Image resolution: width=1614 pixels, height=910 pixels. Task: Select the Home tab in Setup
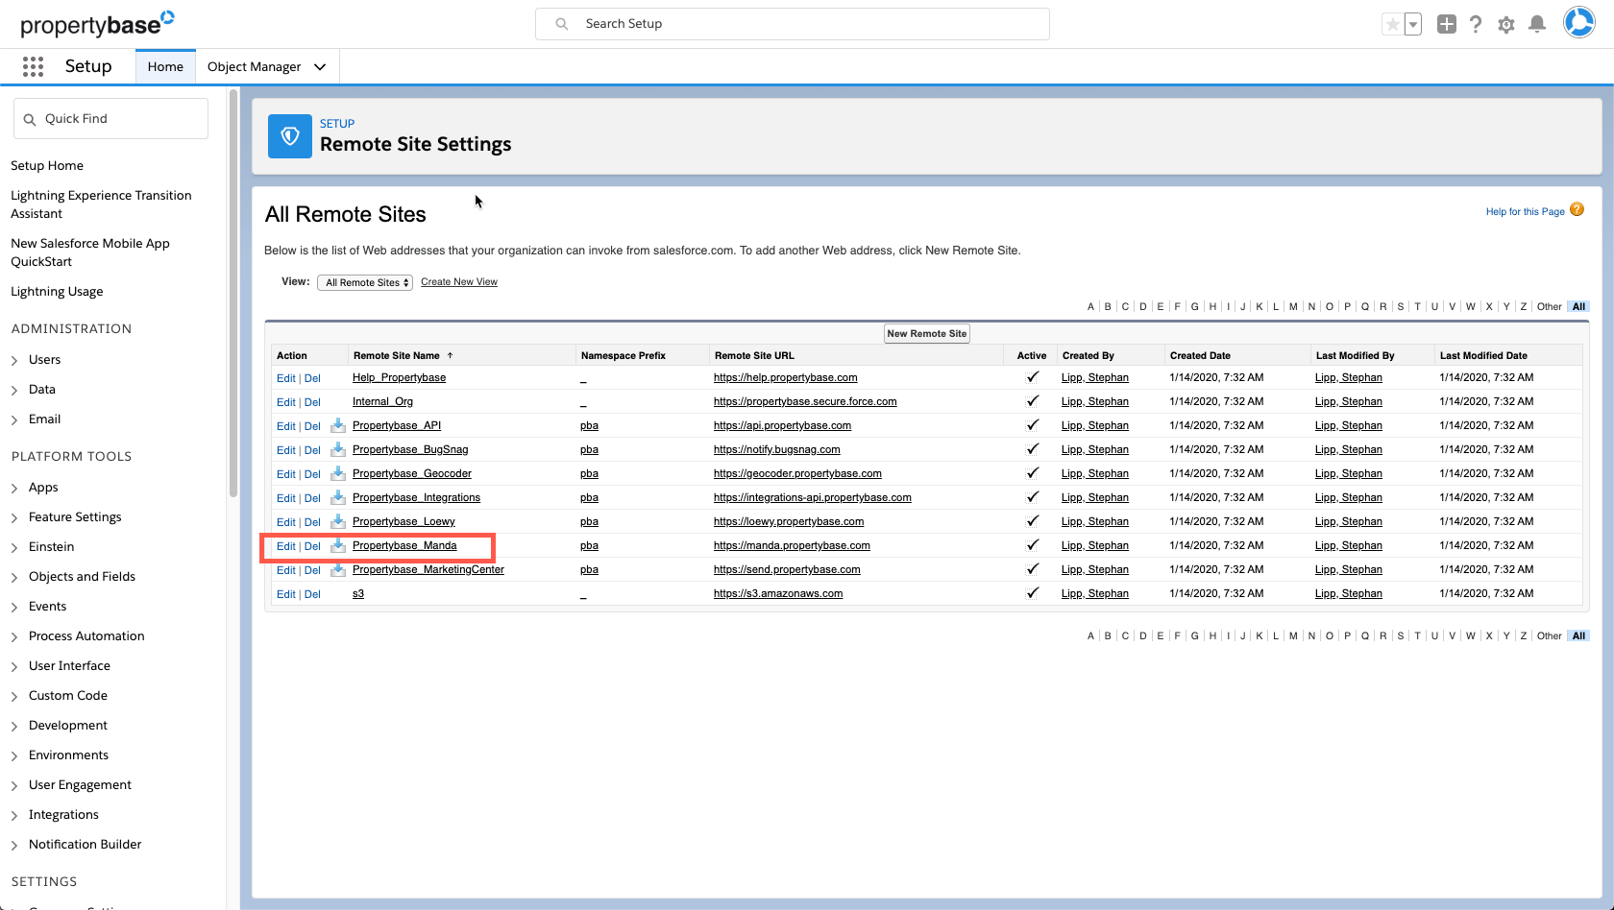[165, 66]
